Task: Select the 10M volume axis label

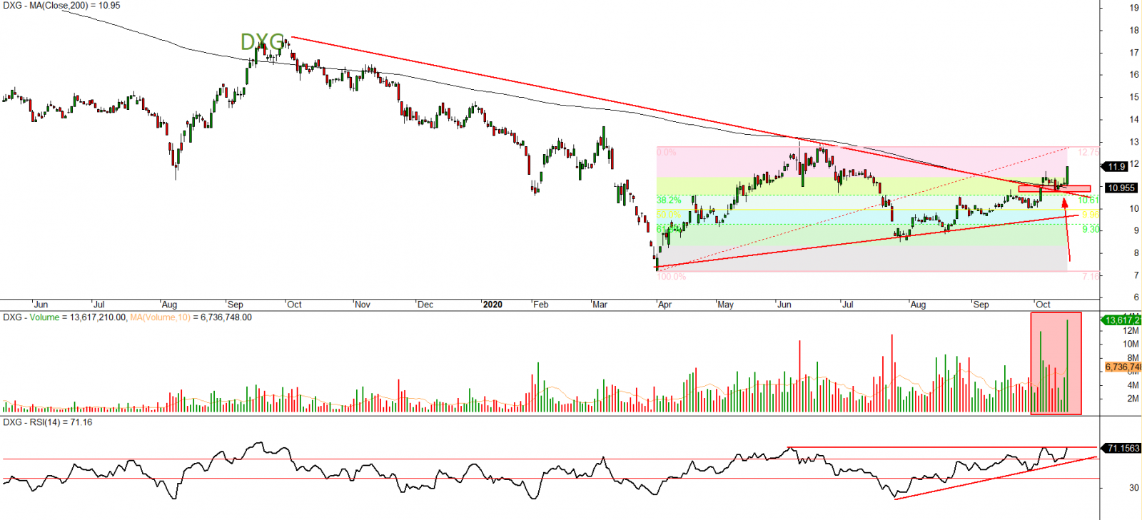Action: click(x=1131, y=344)
